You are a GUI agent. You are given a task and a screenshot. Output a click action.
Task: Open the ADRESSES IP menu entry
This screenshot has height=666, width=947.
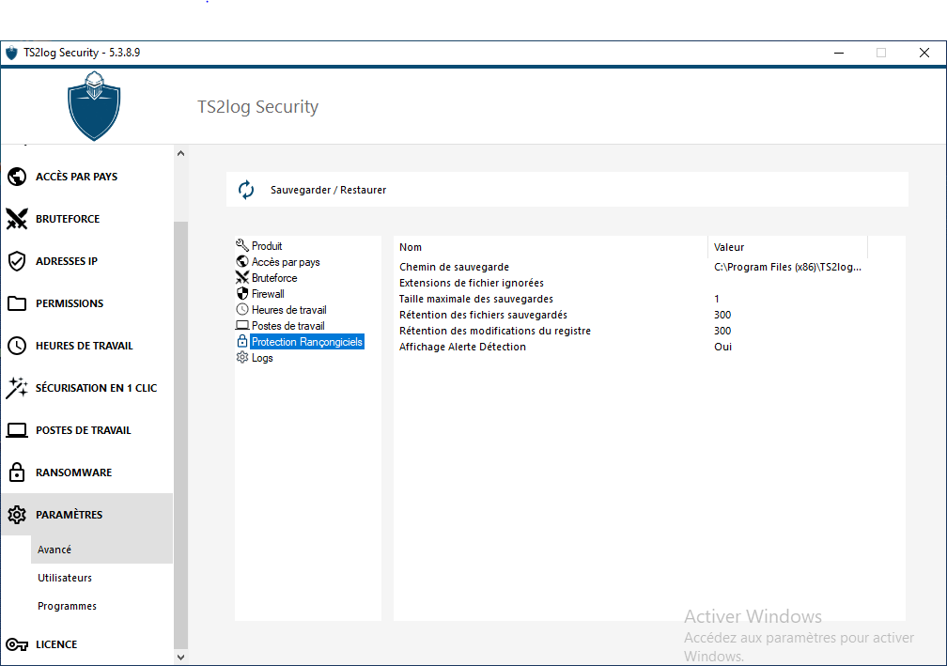coord(87,261)
